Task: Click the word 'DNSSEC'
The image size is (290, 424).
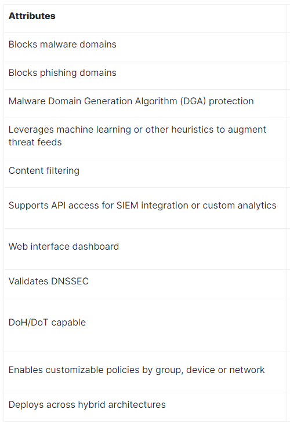Action: pyautogui.click(x=70, y=282)
